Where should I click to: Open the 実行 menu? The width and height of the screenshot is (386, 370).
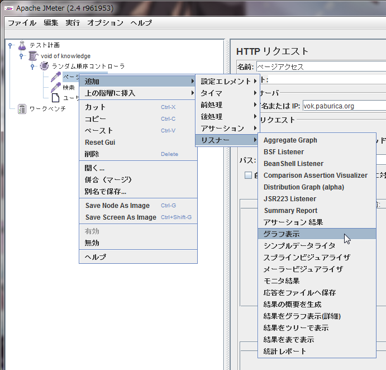pyautogui.click(x=73, y=23)
